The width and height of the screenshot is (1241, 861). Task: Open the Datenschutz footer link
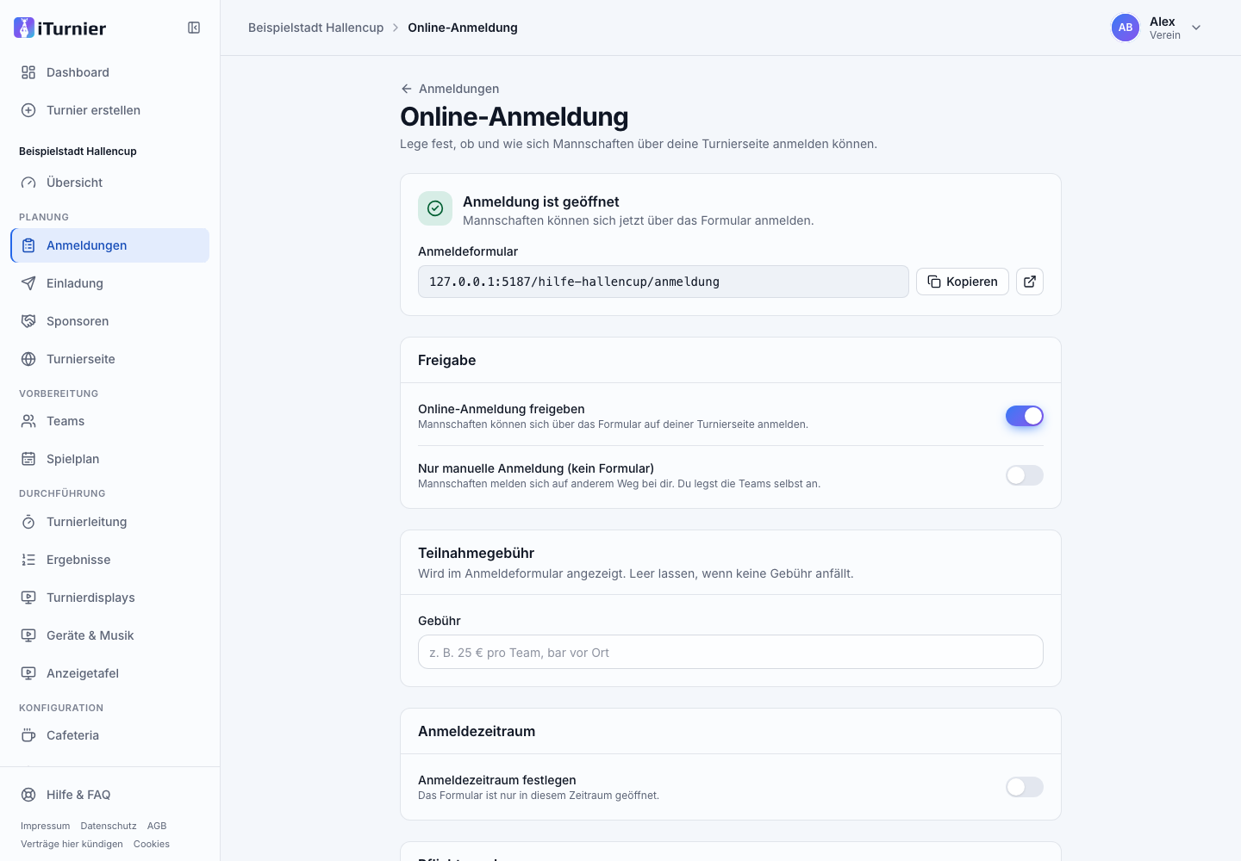click(109, 826)
